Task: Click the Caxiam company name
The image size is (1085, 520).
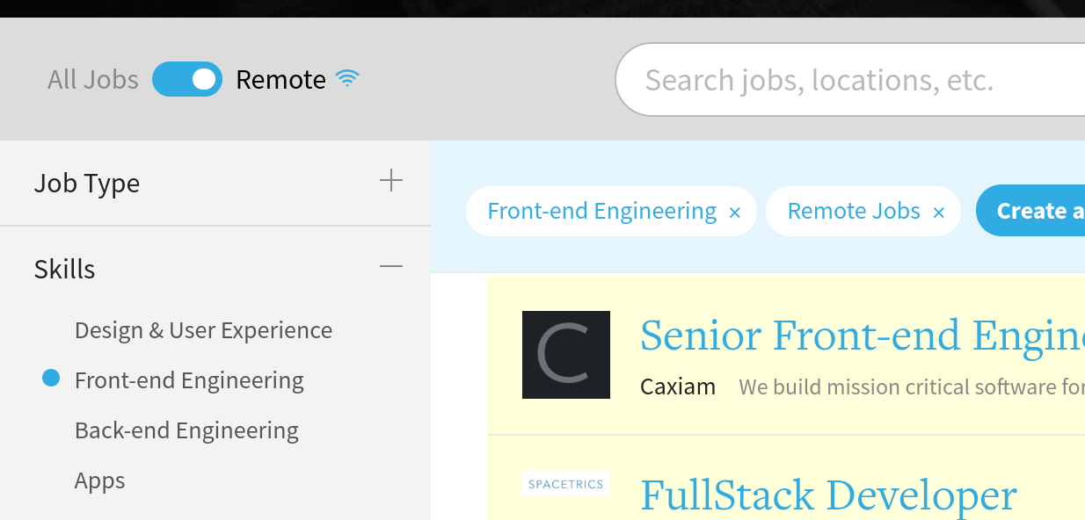Action: click(678, 386)
